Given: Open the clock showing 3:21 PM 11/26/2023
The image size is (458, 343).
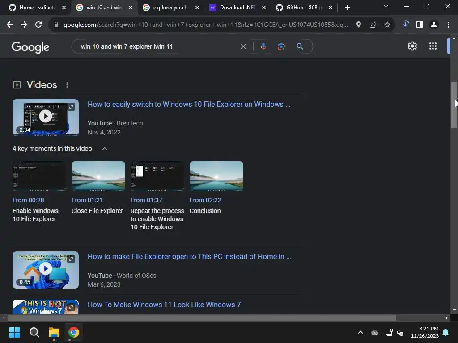Looking at the screenshot, I should pyautogui.click(x=425, y=332).
